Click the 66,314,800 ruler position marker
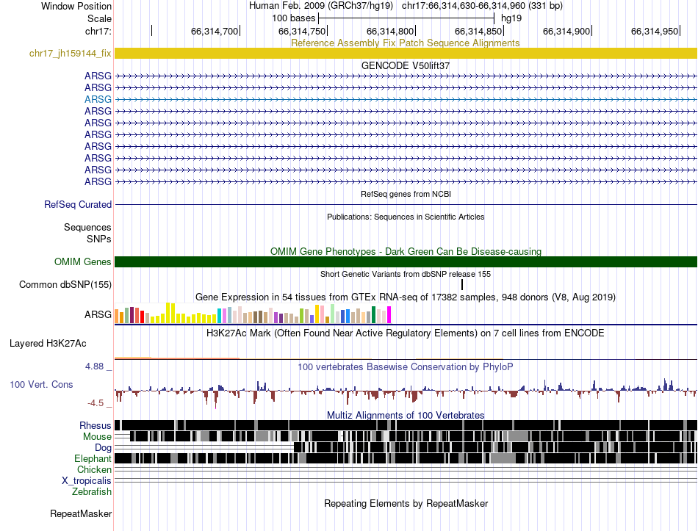 (390, 31)
